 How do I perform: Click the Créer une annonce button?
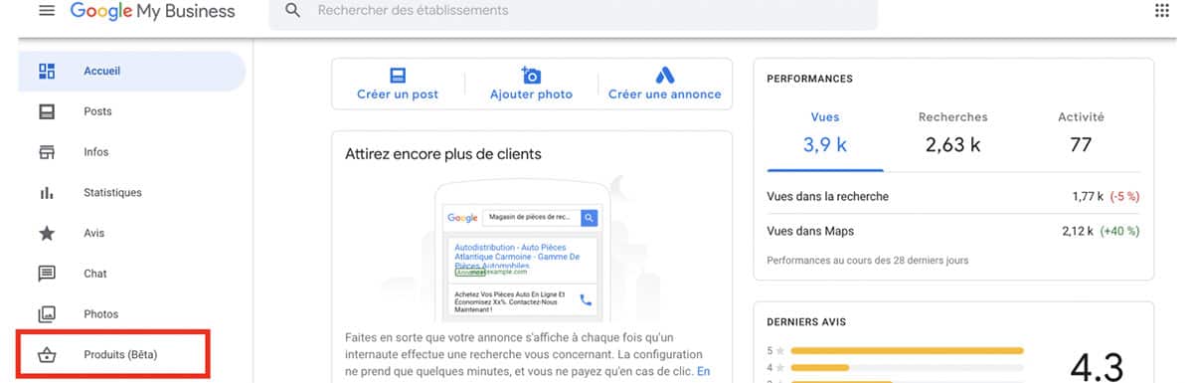[665, 84]
